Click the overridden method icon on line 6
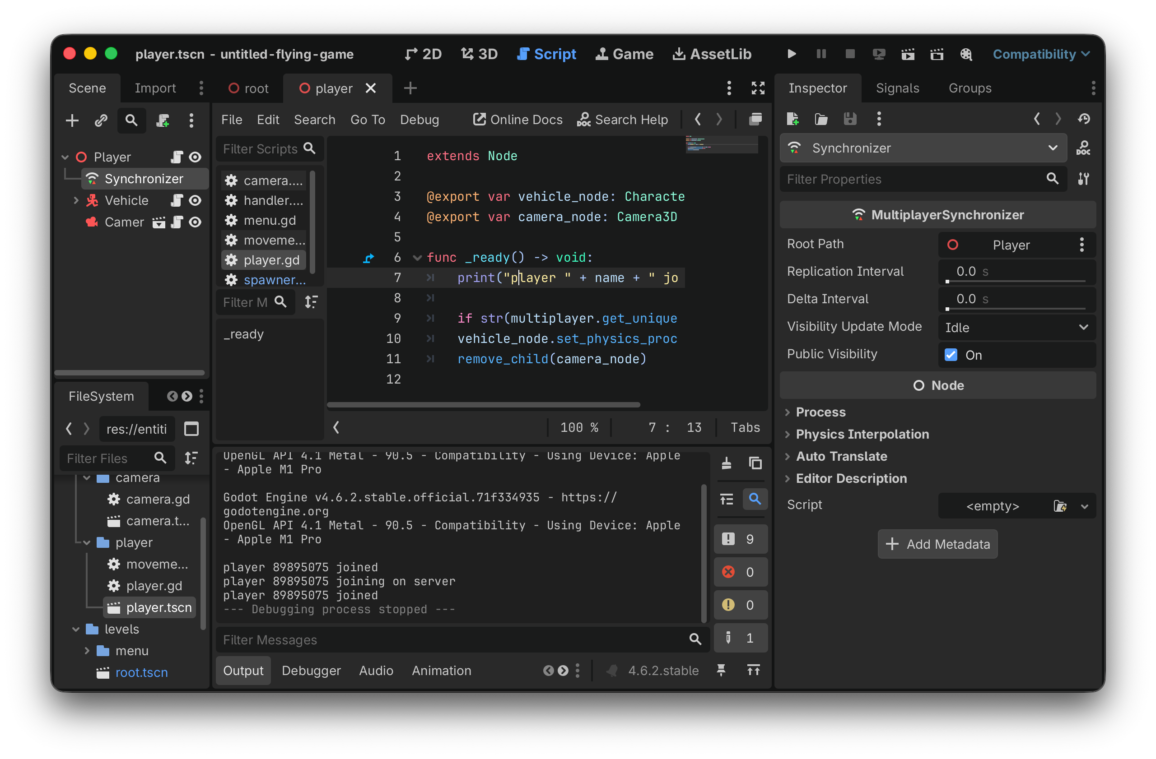The height and width of the screenshot is (759, 1156). pyautogui.click(x=368, y=257)
